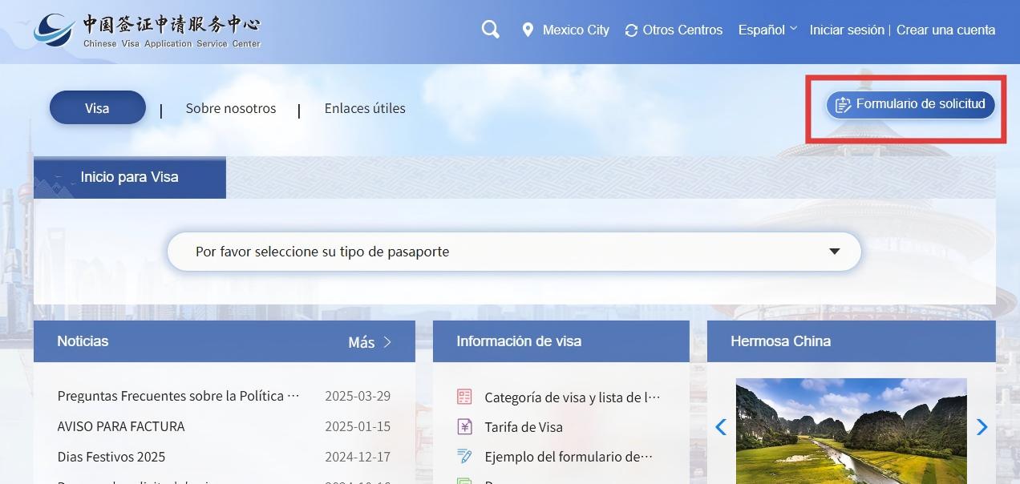Screen dimensions: 1020x484
Task: Select the Visa tab
Action: point(97,108)
